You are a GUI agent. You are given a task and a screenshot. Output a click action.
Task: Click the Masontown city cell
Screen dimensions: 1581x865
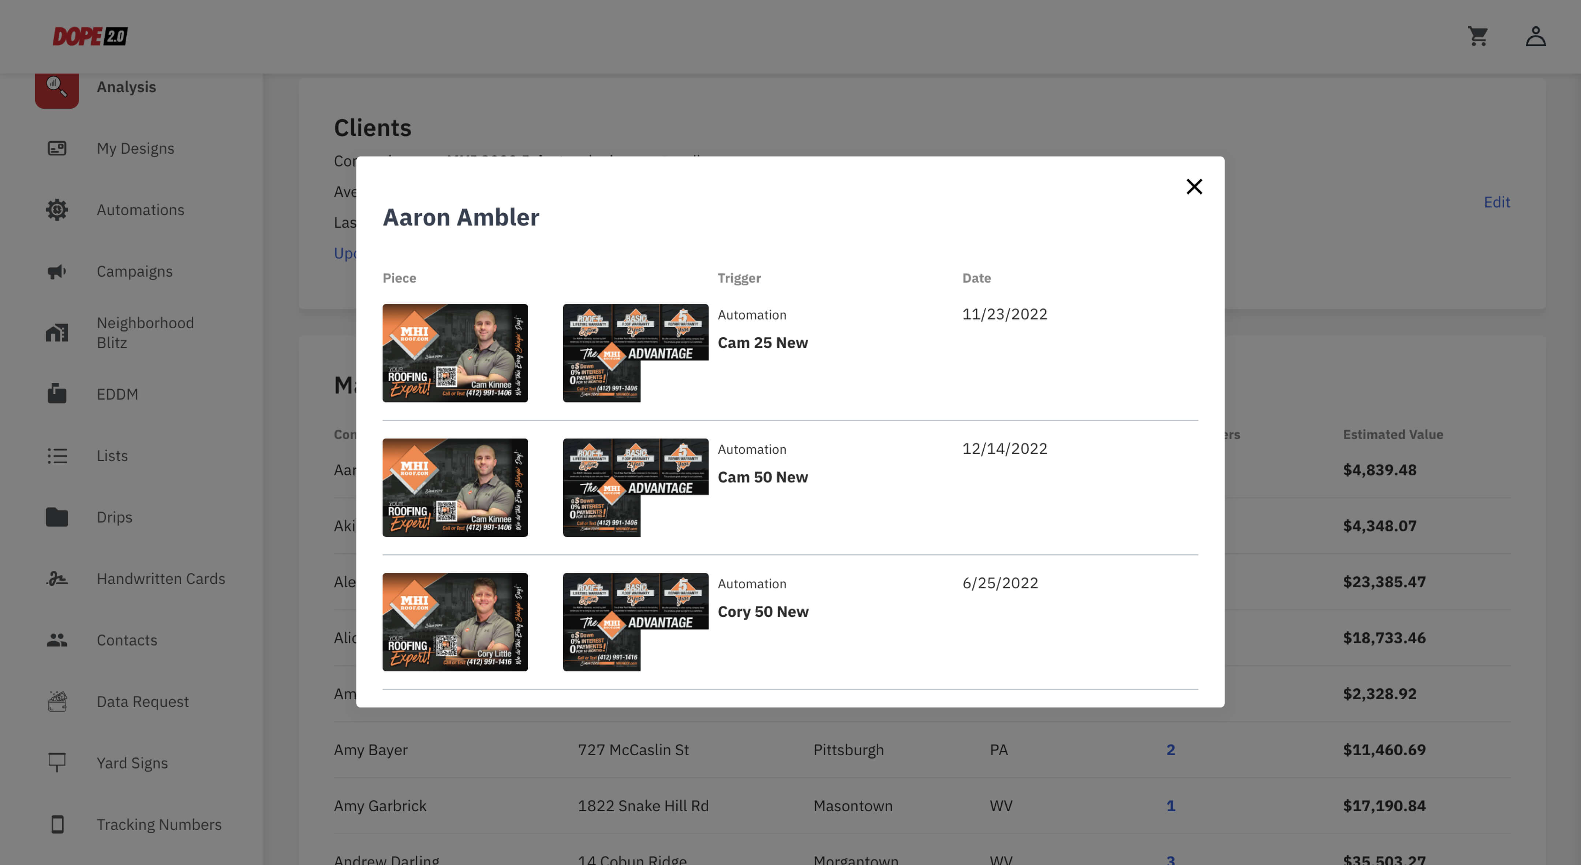(852, 805)
